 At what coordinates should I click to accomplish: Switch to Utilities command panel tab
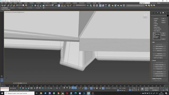click(166, 13)
